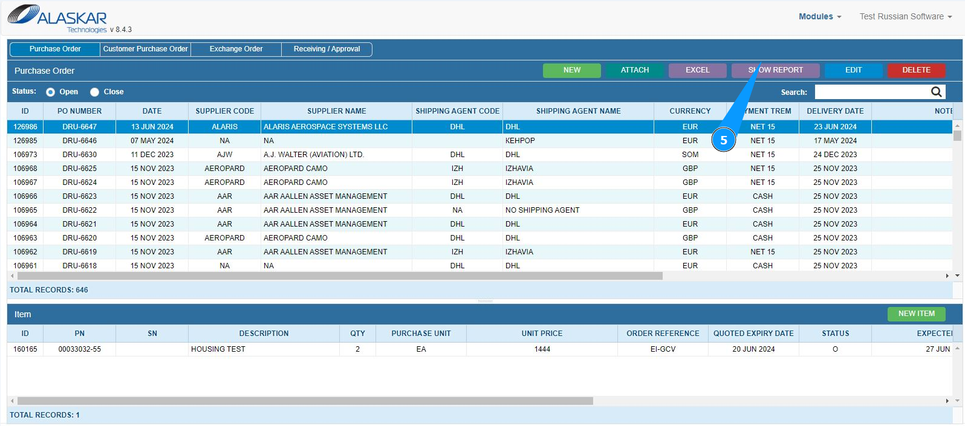Go to Receiving / Approval tab
The width and height of the screenshot is (965, 426).
click(x=327, y=49)
